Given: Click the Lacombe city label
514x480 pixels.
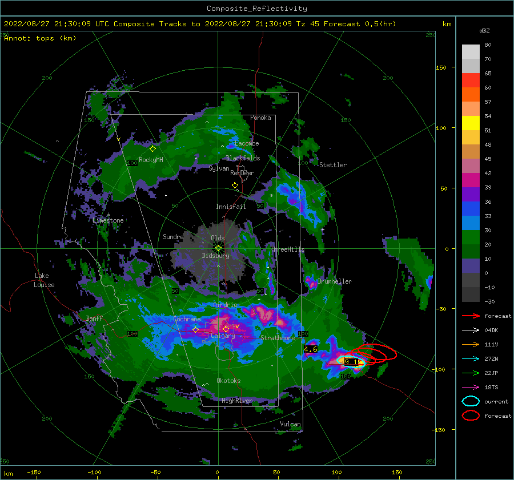Looking at the screenshot, I should 247,143.
